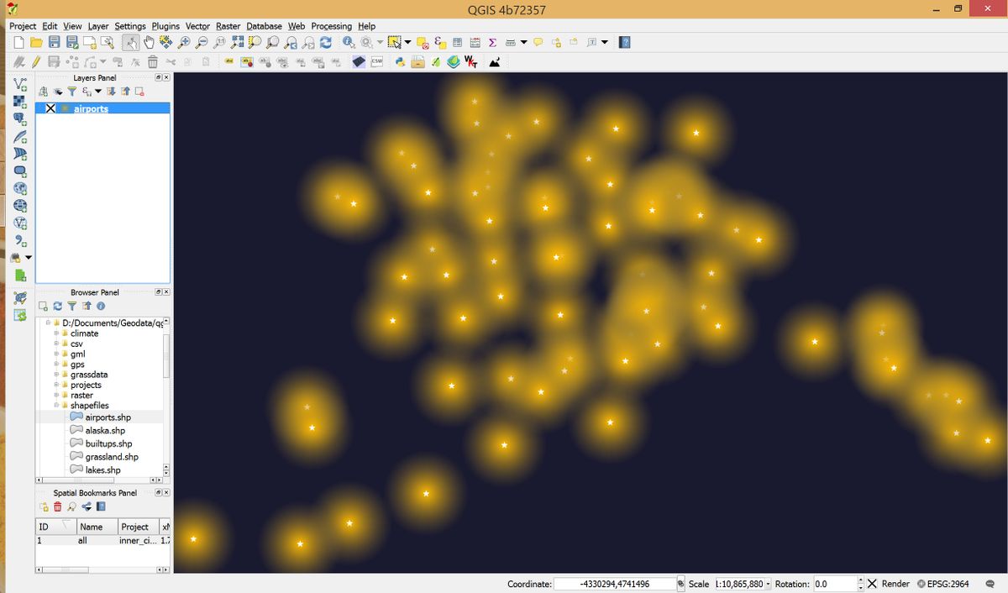Toggle visibility of the airports layer

[x=50, y=108]
